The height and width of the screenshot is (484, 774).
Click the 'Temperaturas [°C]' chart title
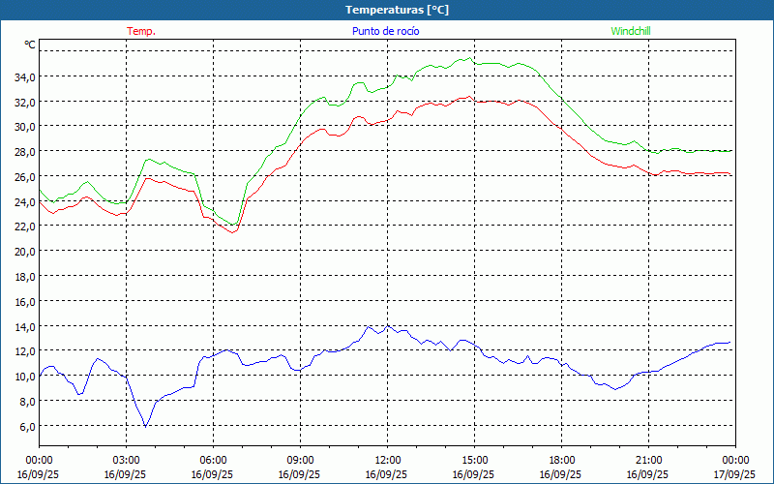coord(397,10)
